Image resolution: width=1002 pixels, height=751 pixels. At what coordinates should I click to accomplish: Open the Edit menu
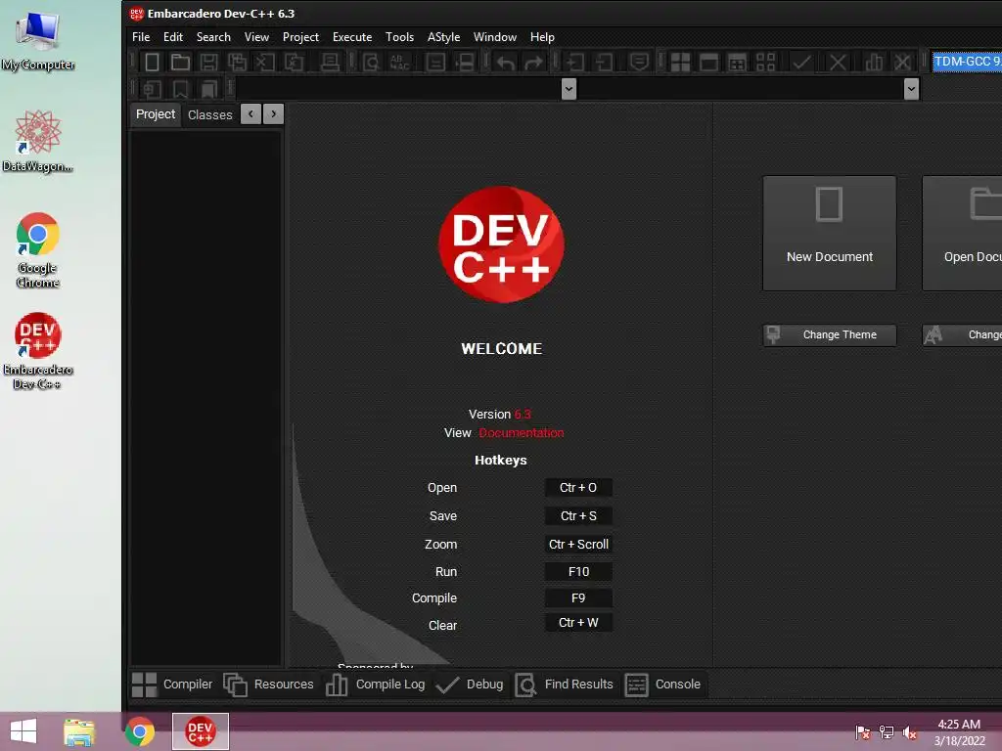coord(172,37)
